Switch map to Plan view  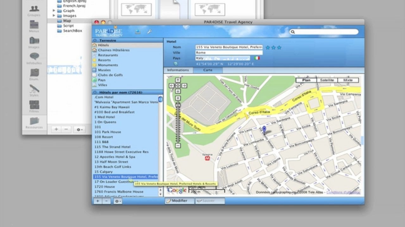click(306, 80)
